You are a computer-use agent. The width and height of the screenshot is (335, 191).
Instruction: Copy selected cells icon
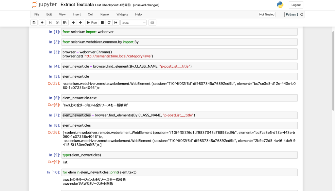click(x=58, y=23)
